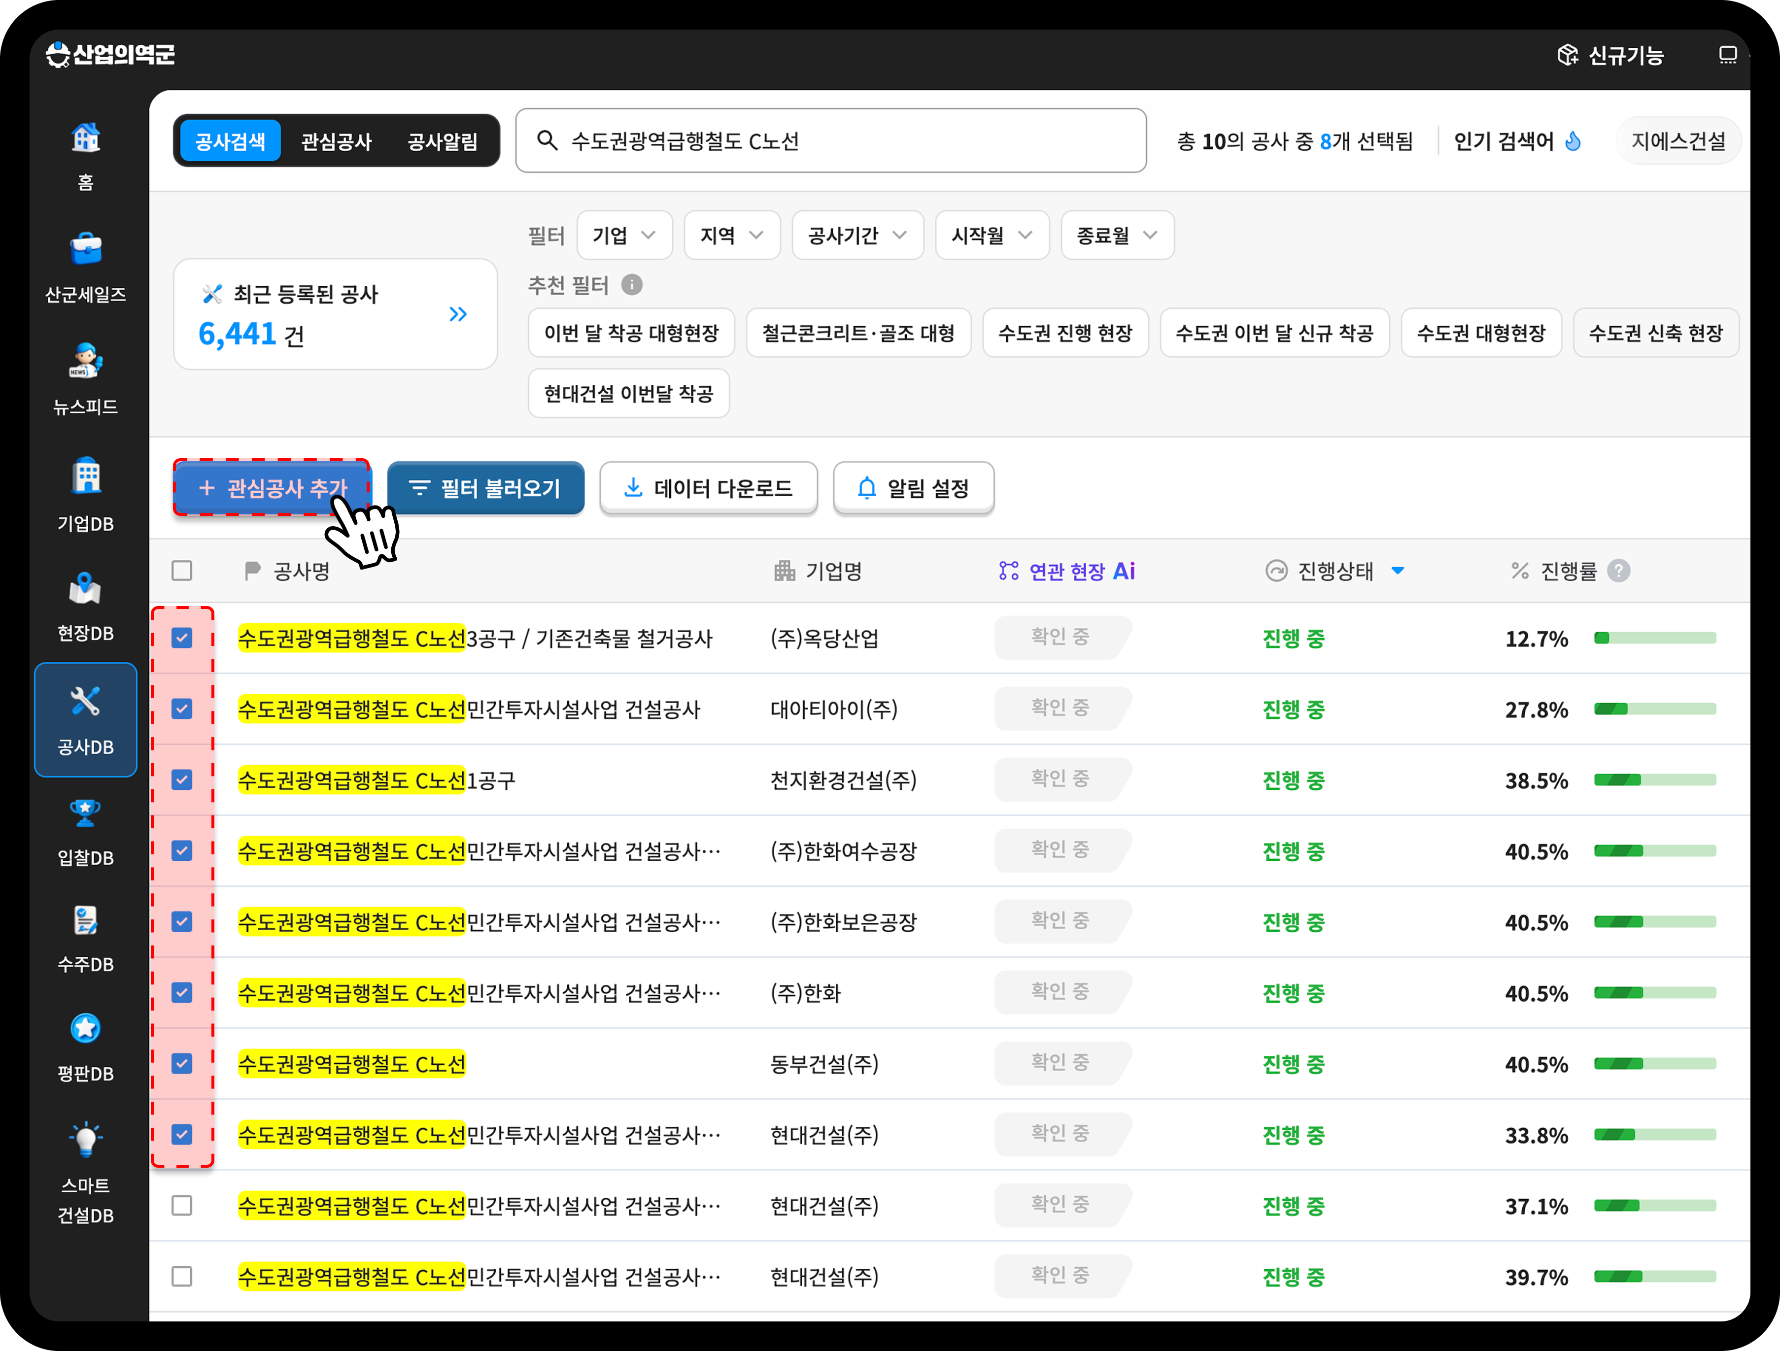Click the 데이터 다운로드 button

pos(709,488)
